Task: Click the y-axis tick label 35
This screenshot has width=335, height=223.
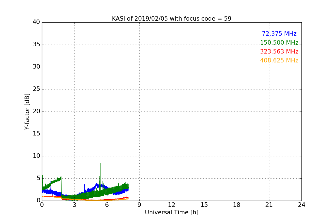Action: click(x=36, y=45)
